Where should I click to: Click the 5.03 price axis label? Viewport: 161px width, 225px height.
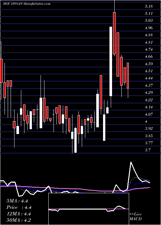coord(149,21)
